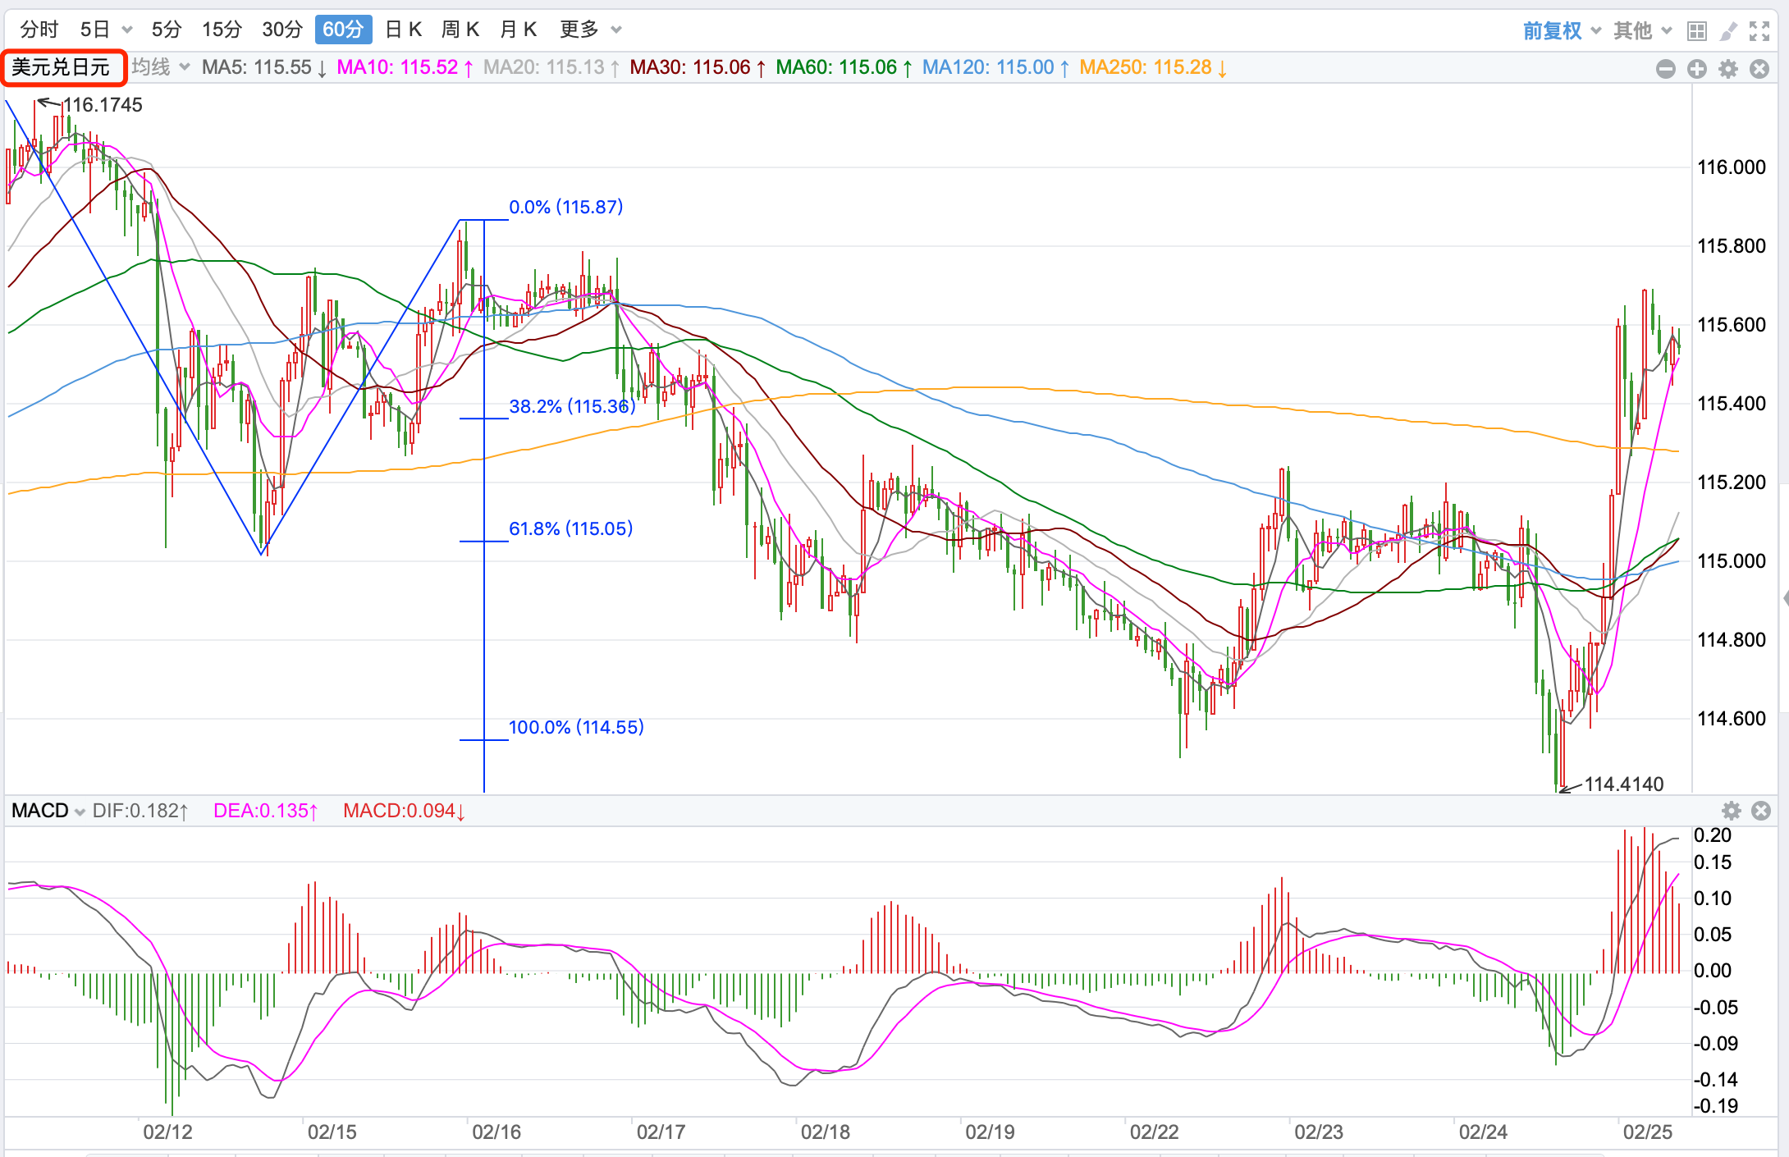Remove the moving average indicator row
The height and width of the screenshot is (1157, 1789).
coord(1759,69)
